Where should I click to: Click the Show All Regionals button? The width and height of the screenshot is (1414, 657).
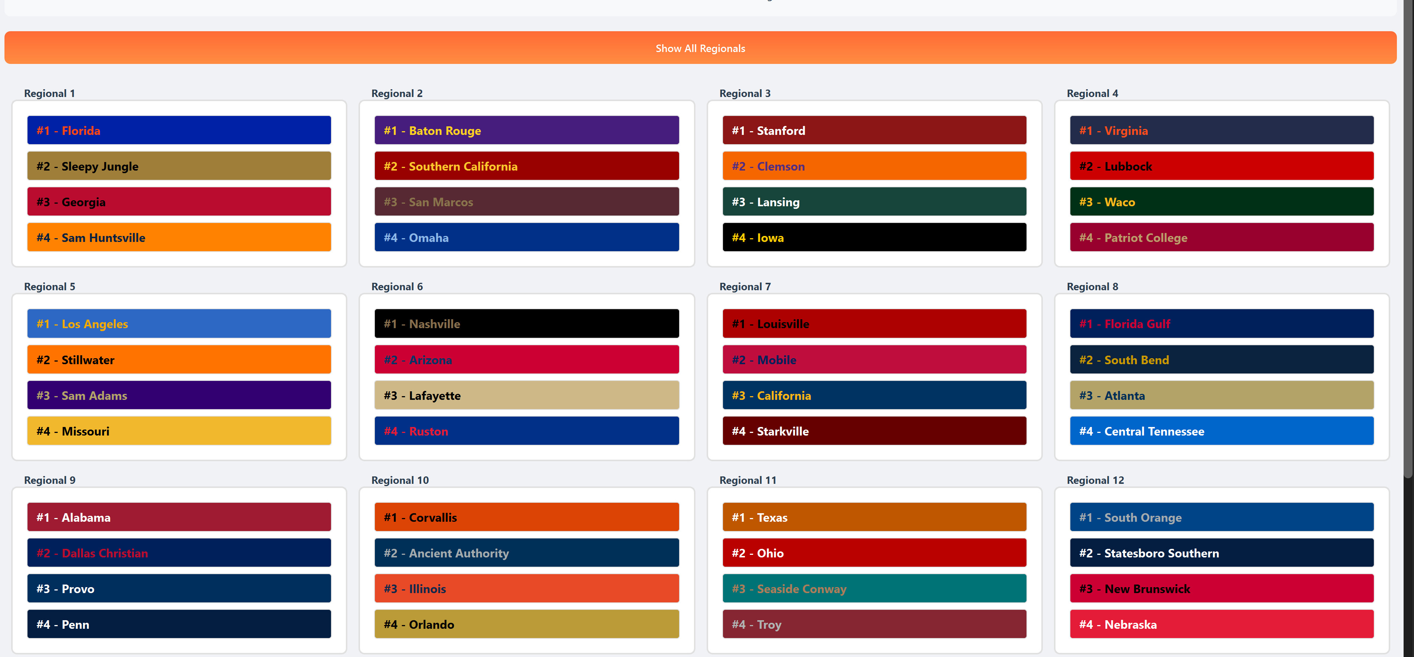700,48
